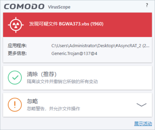Click the truncated path ellipsis (2...

coord(146,46)
